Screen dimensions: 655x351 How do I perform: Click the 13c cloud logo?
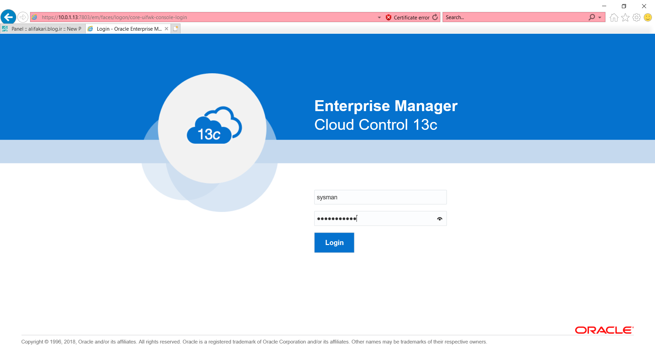[214, 125]
